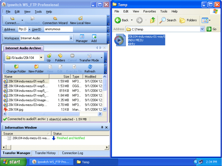This screenshot has height=166, width=222.
Task: Open the remote path /0/audio/20k104 dropdown
Action: coord(41,58)
